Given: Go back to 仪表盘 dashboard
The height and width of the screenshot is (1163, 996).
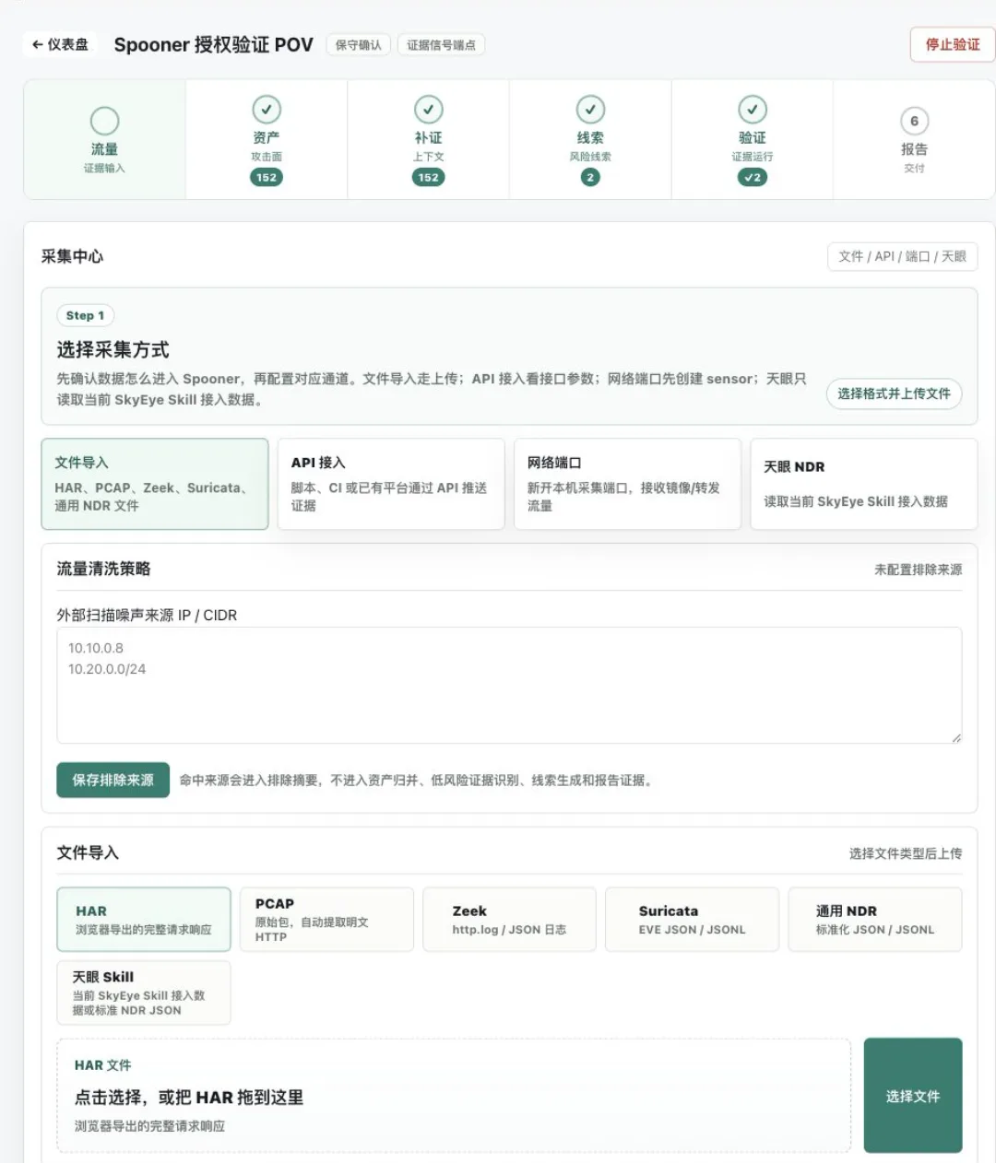Looking at the screenshot, I should pyautogui.click(x=60, y=44).
